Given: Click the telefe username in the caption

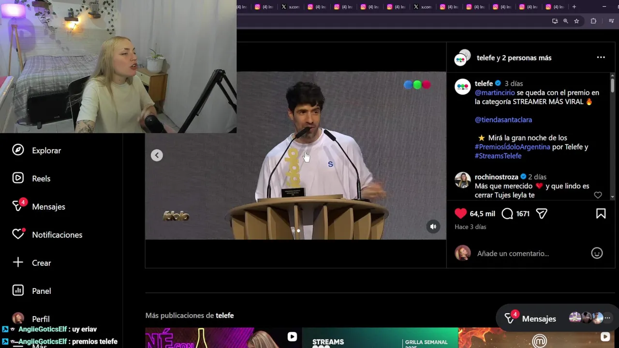Looking at the screenshot, I should pos(484,83).
